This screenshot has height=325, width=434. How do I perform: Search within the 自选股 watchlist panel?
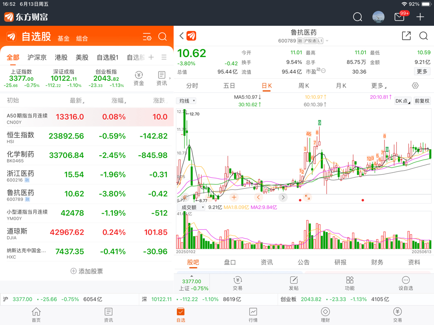point(162,37)
